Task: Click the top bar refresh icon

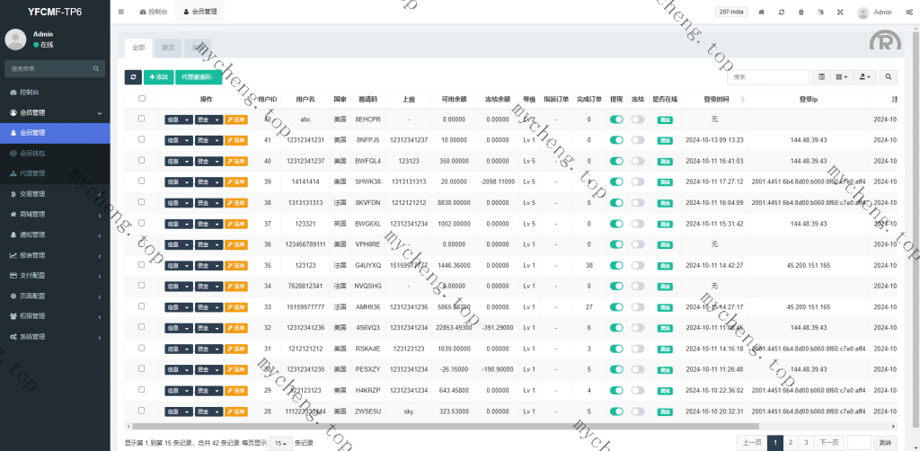Action: [782, 13]
